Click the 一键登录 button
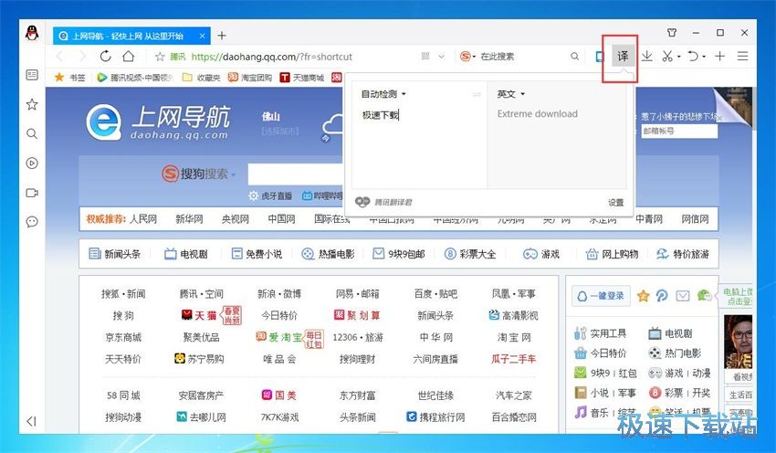 pos(601,296)
